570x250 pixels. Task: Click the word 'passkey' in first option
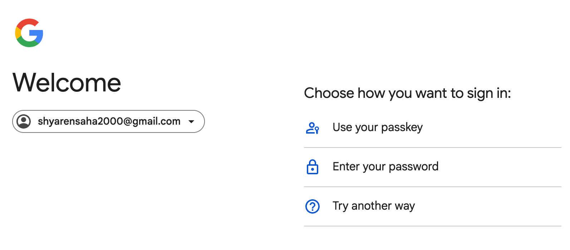(402, 127)
